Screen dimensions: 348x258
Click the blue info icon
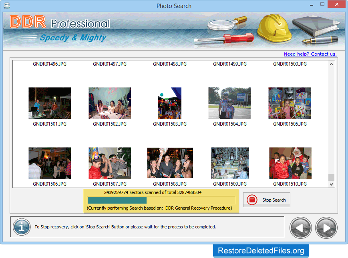[x=22, y=227]
